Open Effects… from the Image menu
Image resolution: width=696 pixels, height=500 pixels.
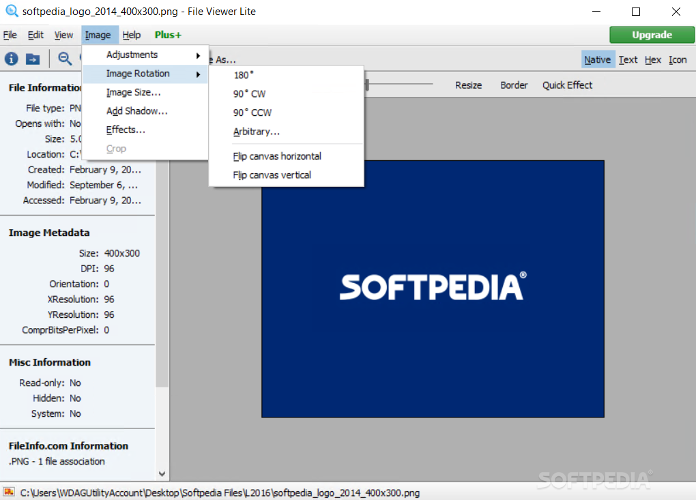coord(145,130)
